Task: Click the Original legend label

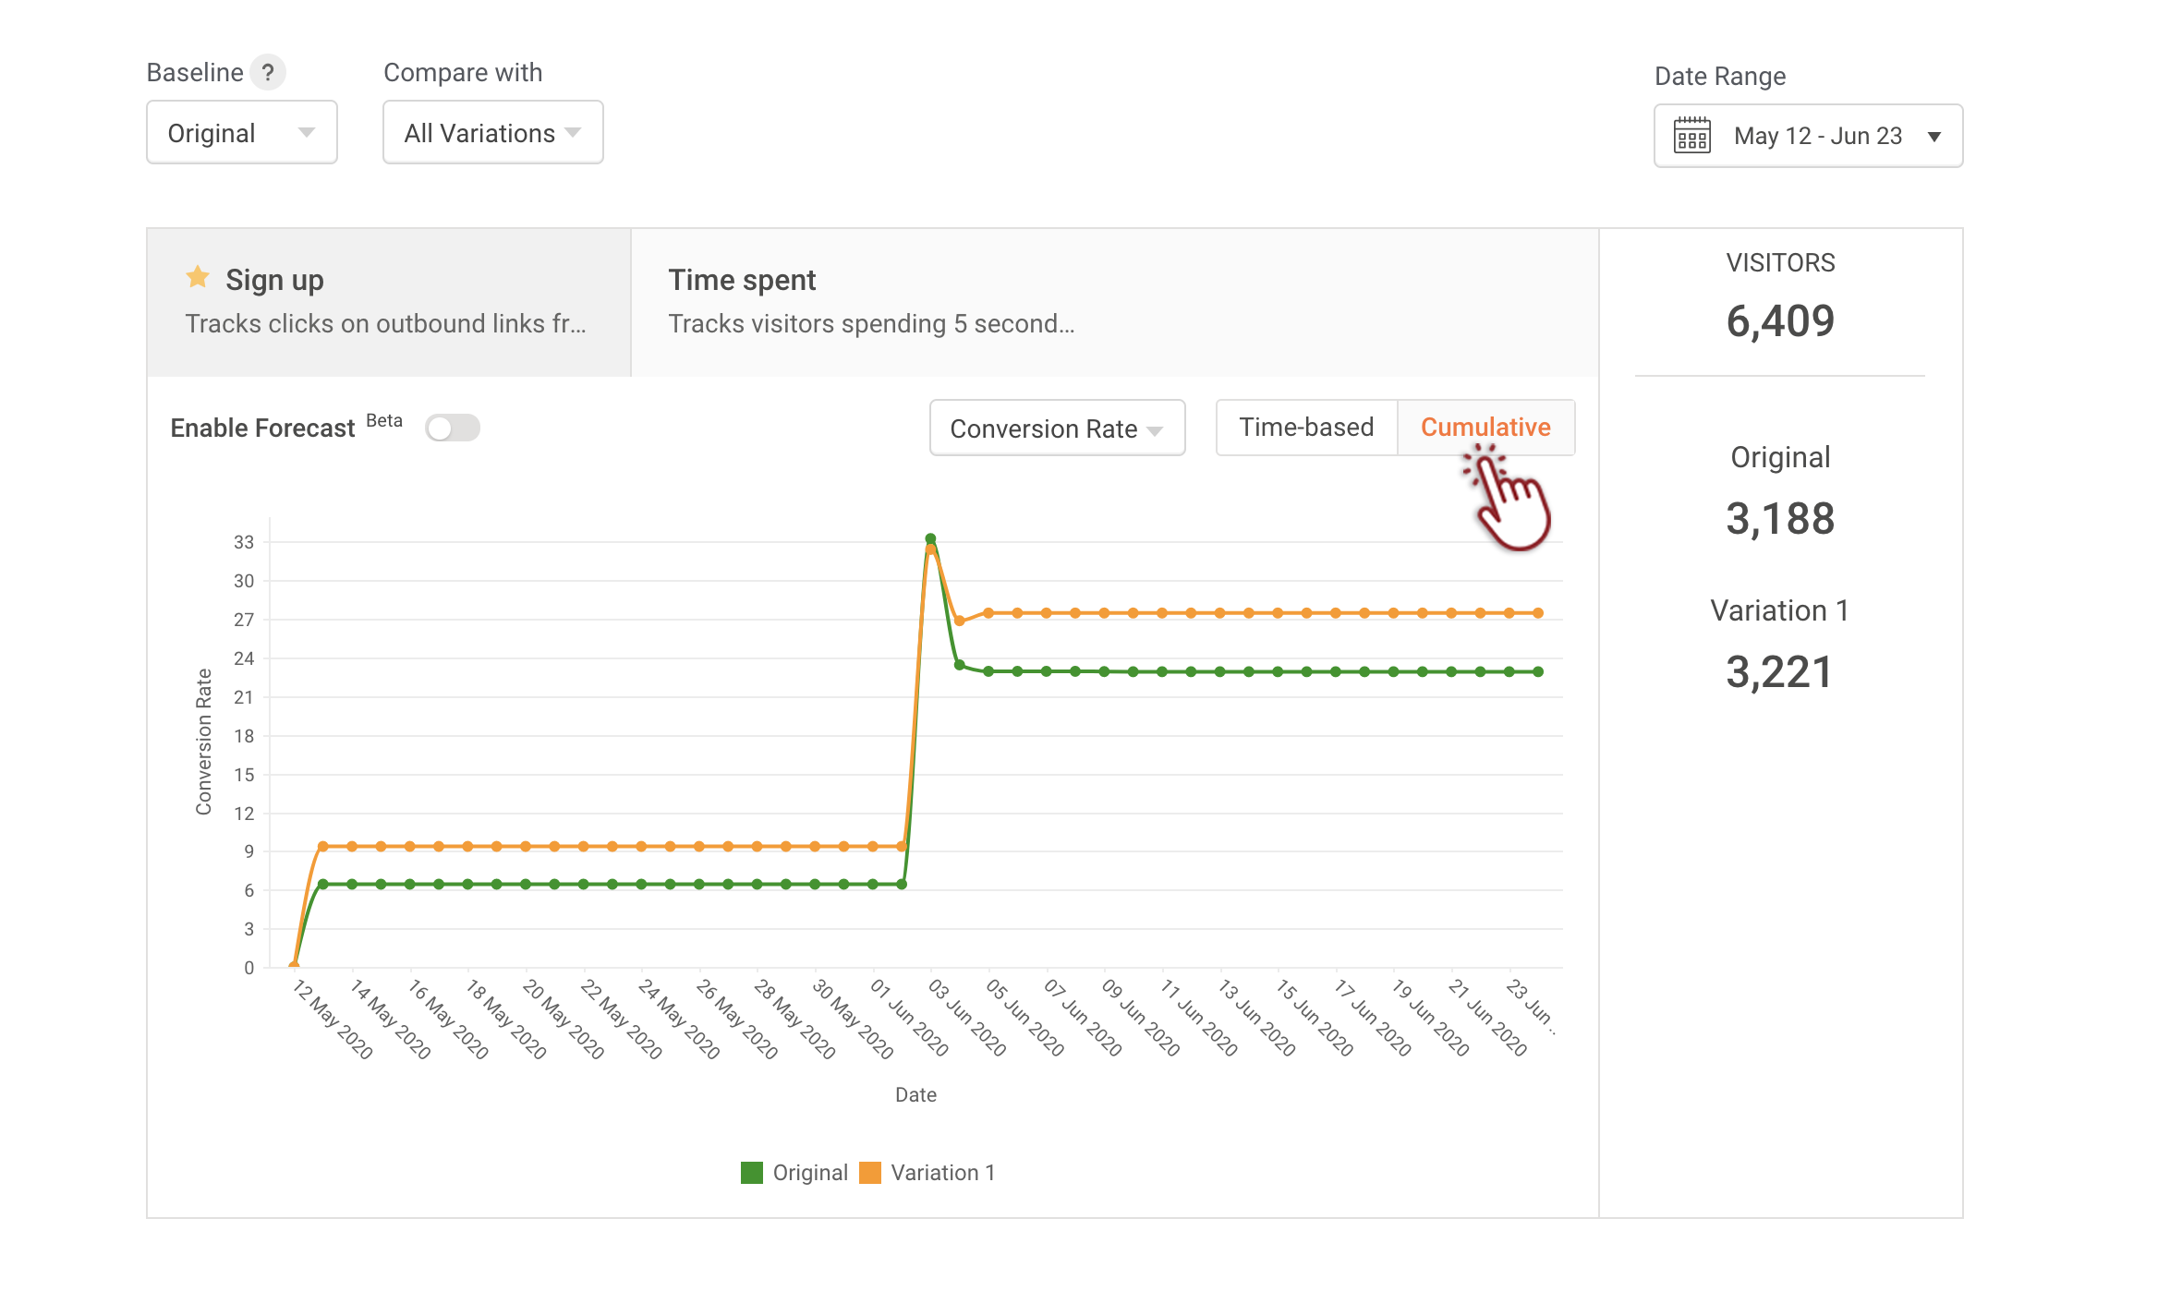Action: pos(810,1173)
